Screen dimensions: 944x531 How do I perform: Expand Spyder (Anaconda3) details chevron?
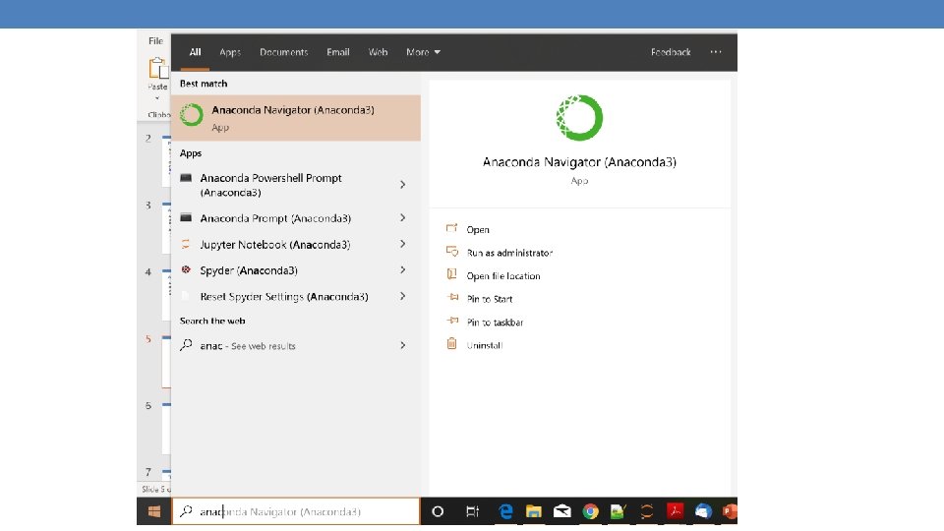403,269
